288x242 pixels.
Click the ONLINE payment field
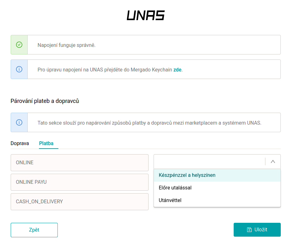pos(79,163)
